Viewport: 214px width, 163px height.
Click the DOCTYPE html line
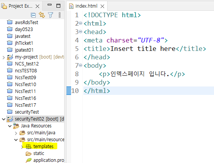point(112,15)
